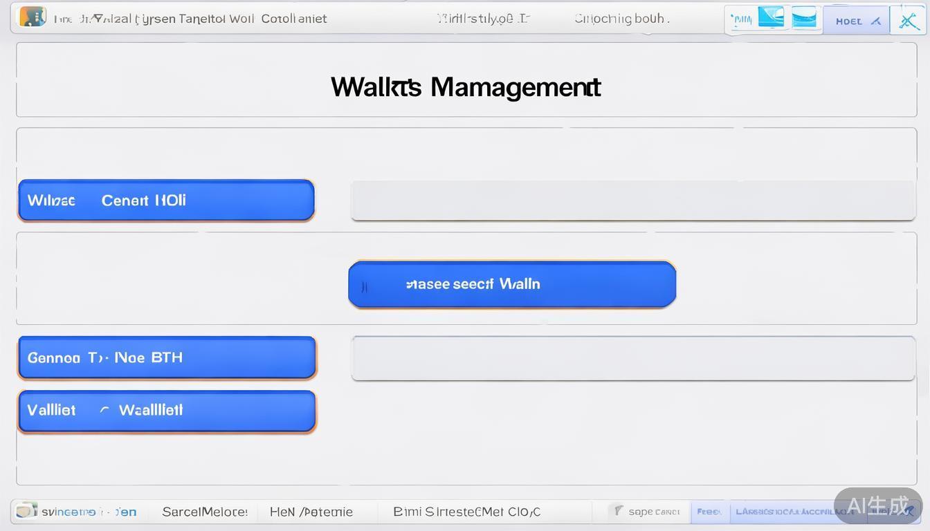Click the blue monitor icon in top toolbar
Viewport: 930px width, 531px height.
point(771,18)
